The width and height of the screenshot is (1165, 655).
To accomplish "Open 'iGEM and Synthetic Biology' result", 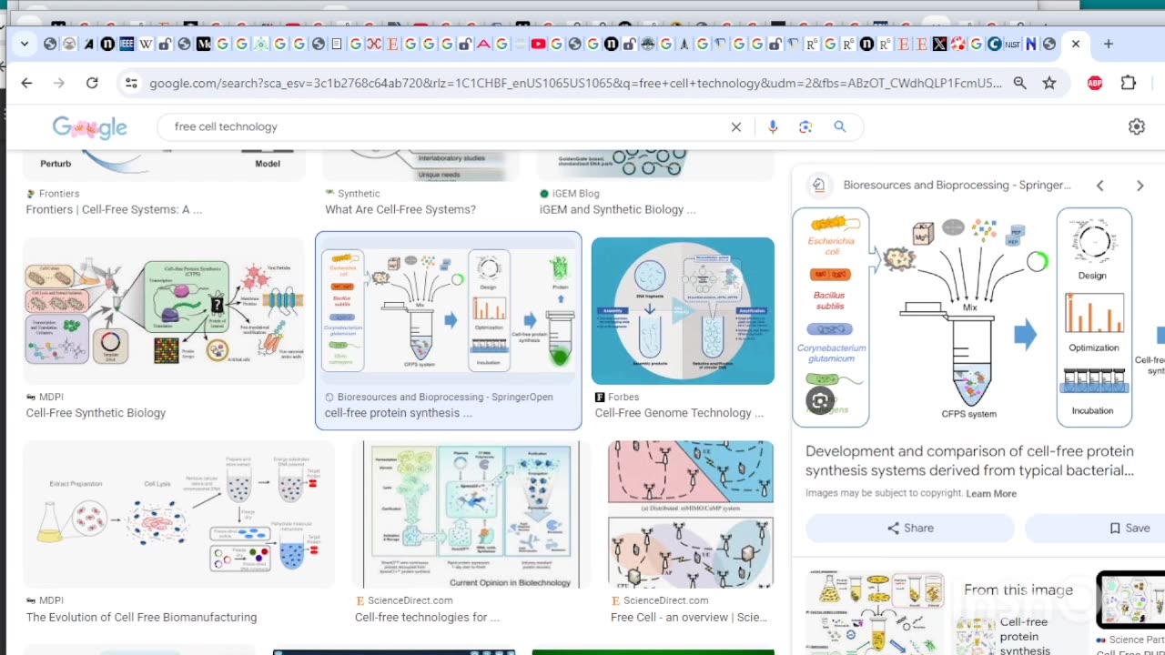I will point(617,209).
